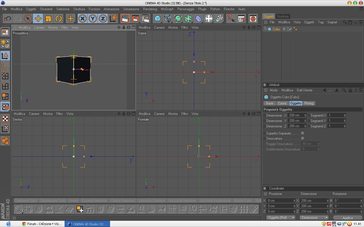Open Render Settings icon
The image size is (364, 227).
point(146,19)
